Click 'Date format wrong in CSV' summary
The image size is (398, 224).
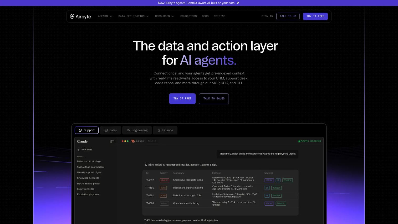pos(187,196)
